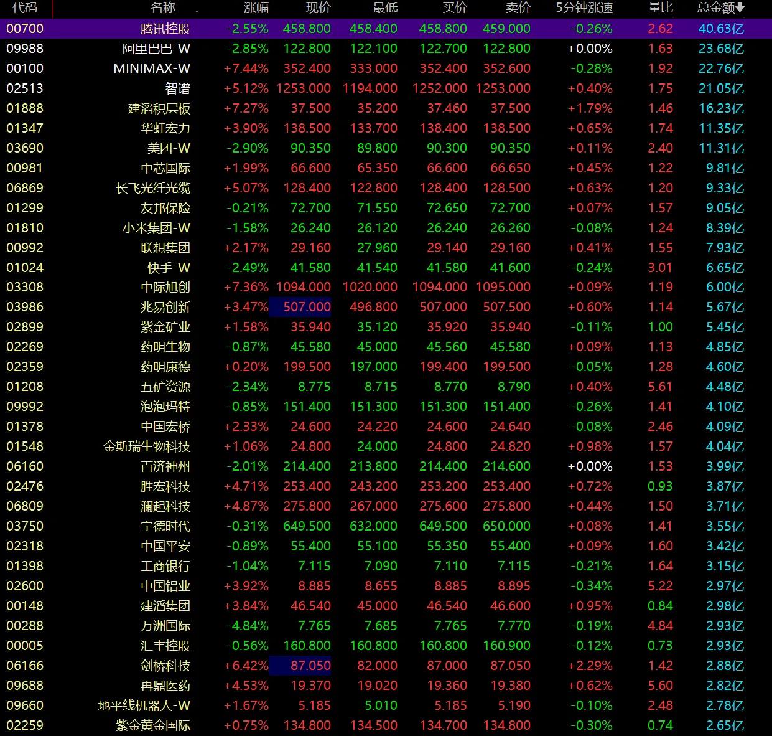The height and width of the screenshot is (736, 772).
Task: Click stock code 09988
Action: pos(25,49)
